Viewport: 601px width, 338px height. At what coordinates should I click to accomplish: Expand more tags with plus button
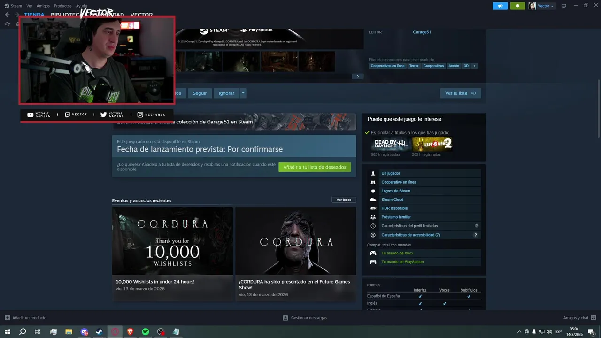(x=475, y=66)
